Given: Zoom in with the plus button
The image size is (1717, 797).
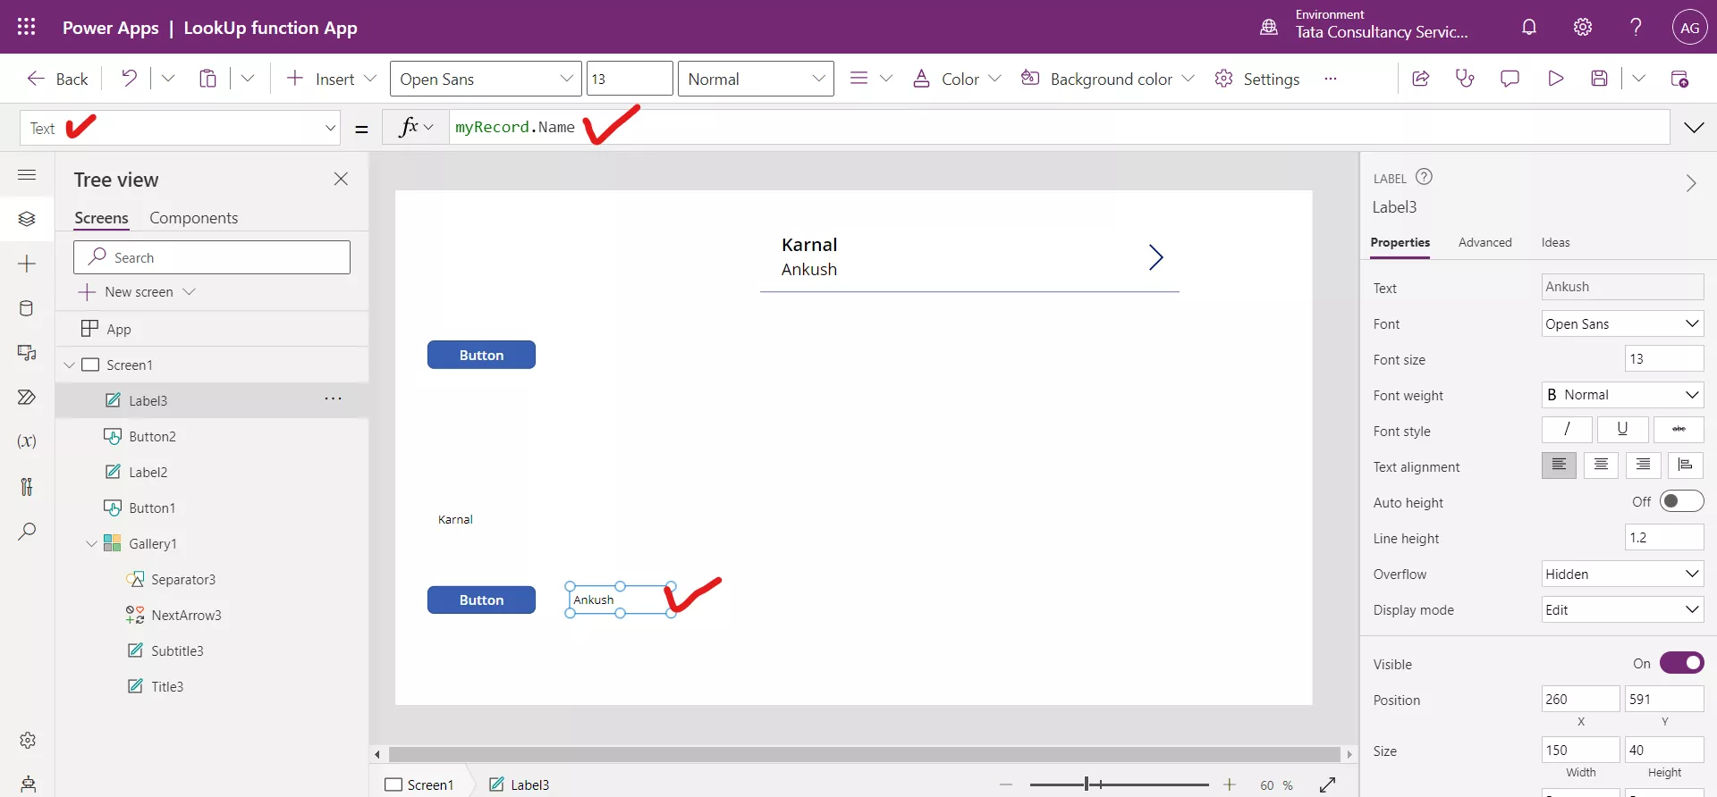Looking at the screenshot, I should click(1230, 784).
